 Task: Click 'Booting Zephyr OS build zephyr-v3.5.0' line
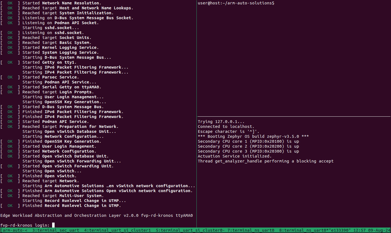point(253,136)
